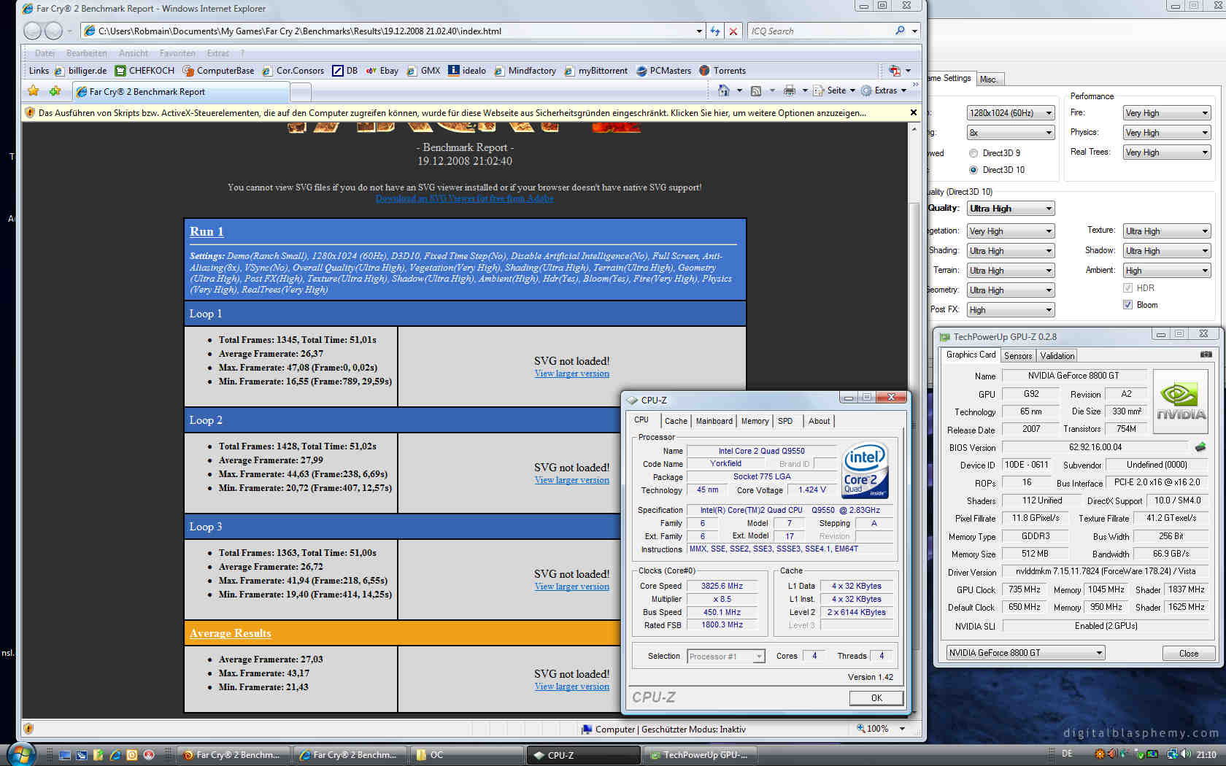Switch to the Validation tab in GPU-Z

[1057, 356]
